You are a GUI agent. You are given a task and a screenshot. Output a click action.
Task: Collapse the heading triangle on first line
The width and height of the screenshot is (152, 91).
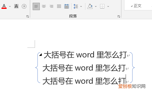[x=41, y=55]
